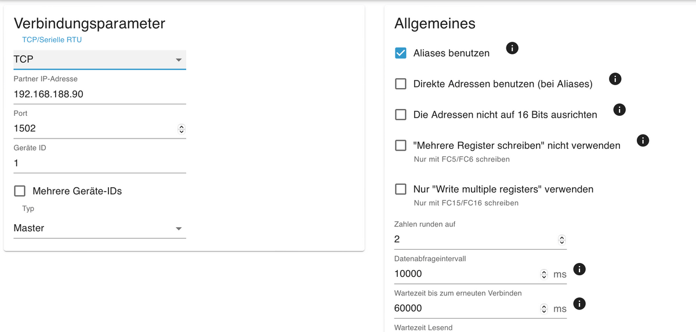This screenshot has width=696, height=332.
Task: Open the TCP connection type dropdown
Action: tap(100, 60)
